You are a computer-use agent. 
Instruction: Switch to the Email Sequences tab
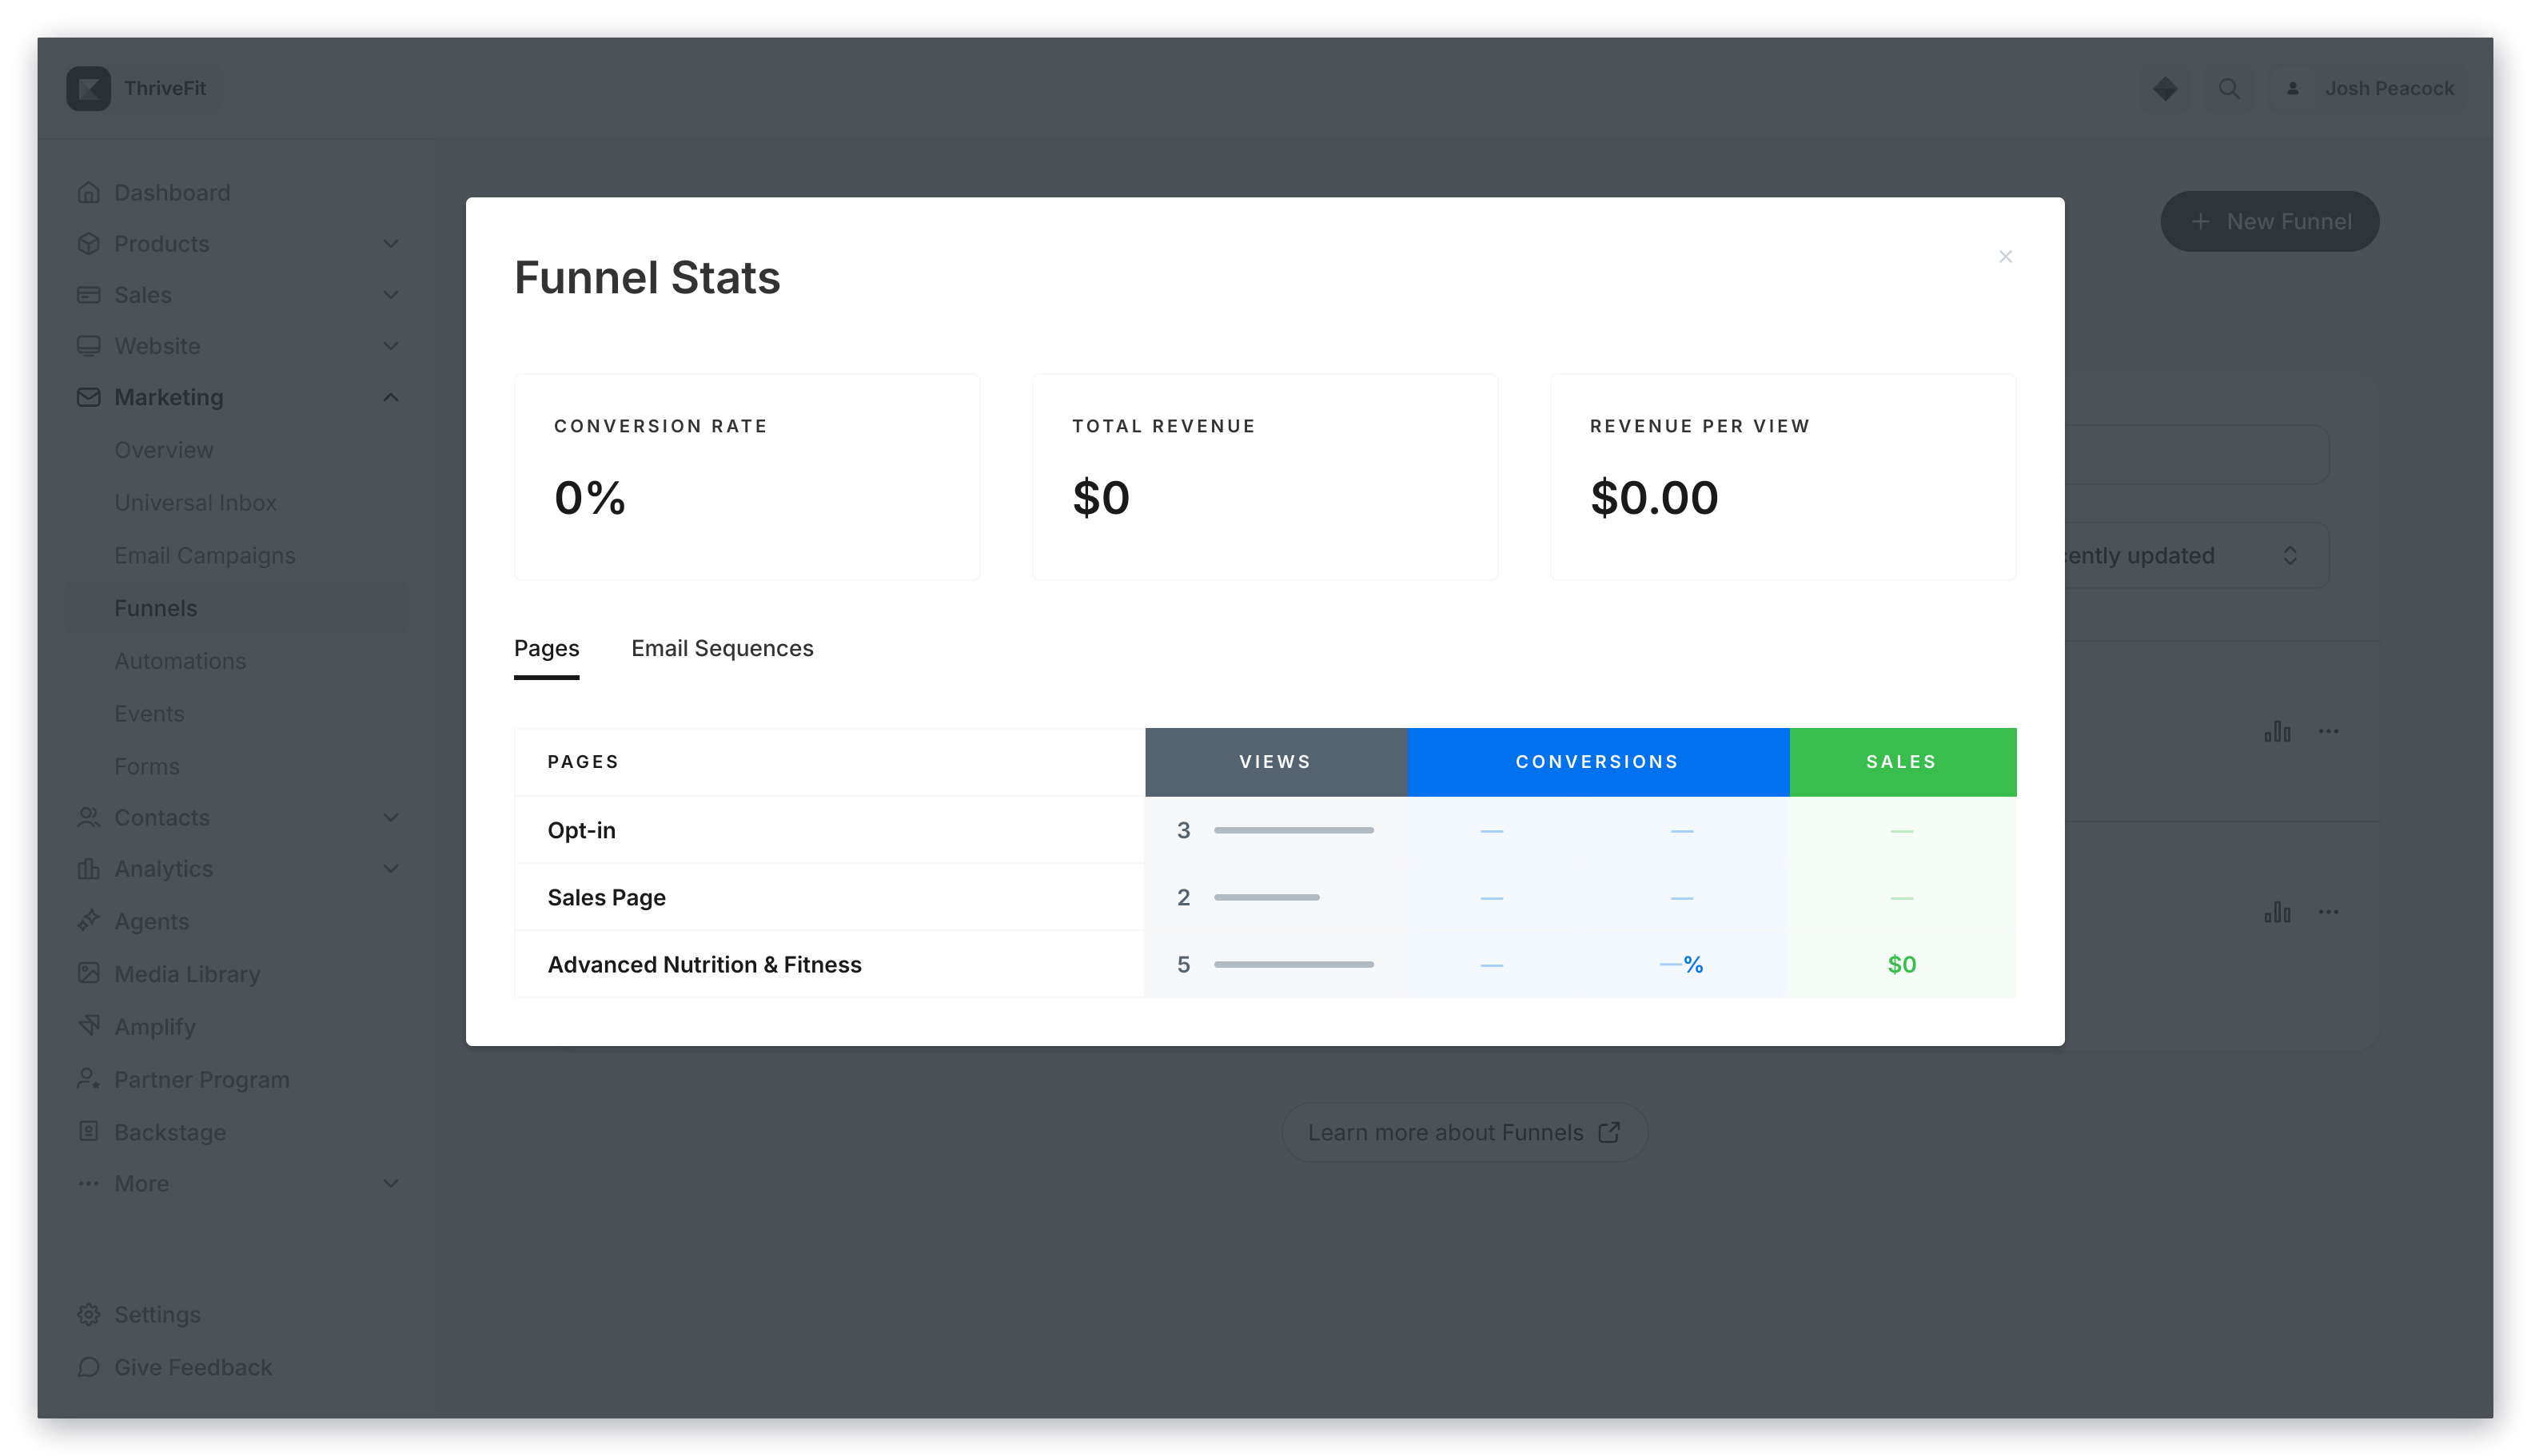coord(722,648)
